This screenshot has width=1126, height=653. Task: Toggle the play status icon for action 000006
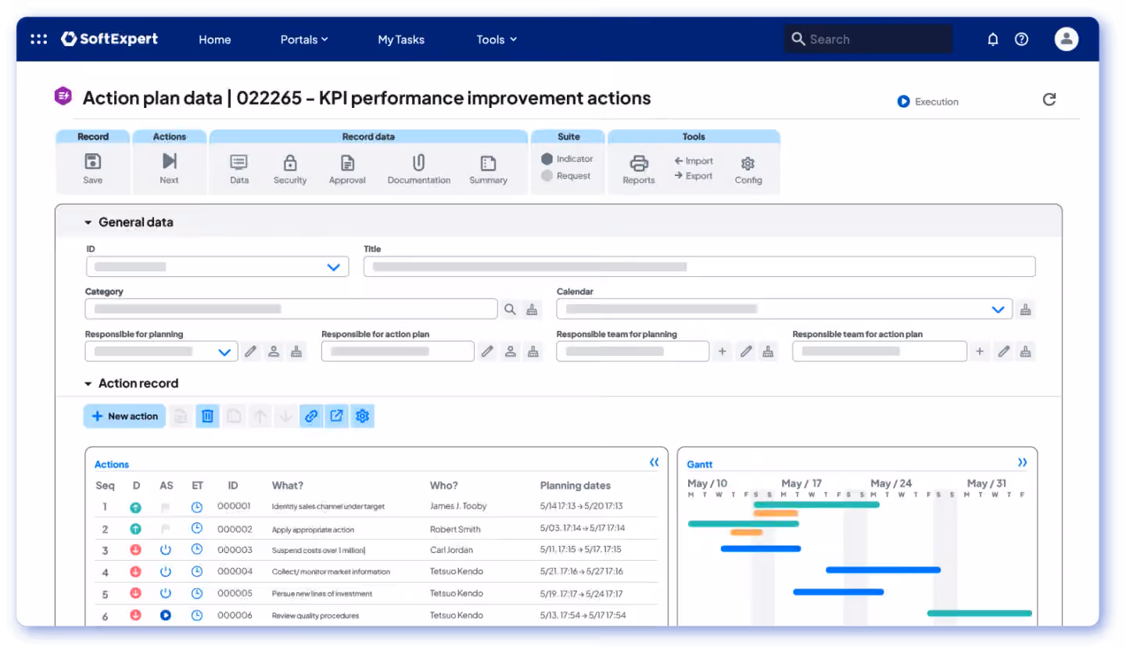click(166, 615)
